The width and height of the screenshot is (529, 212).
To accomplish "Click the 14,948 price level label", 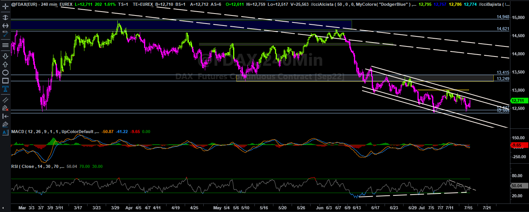I will click(503, 17).
